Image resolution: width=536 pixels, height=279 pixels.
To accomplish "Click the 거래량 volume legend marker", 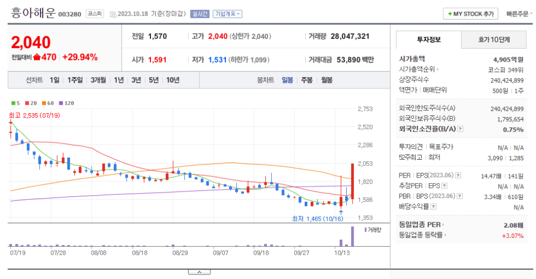I will [x=366, y=230].
